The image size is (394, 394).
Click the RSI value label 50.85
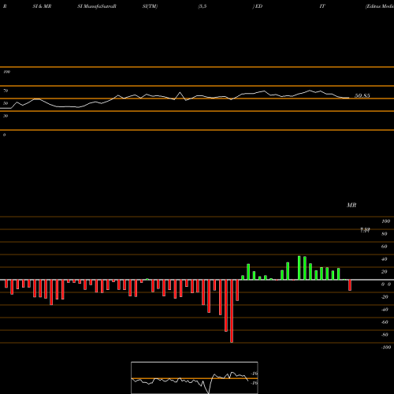tap(362, 96)
